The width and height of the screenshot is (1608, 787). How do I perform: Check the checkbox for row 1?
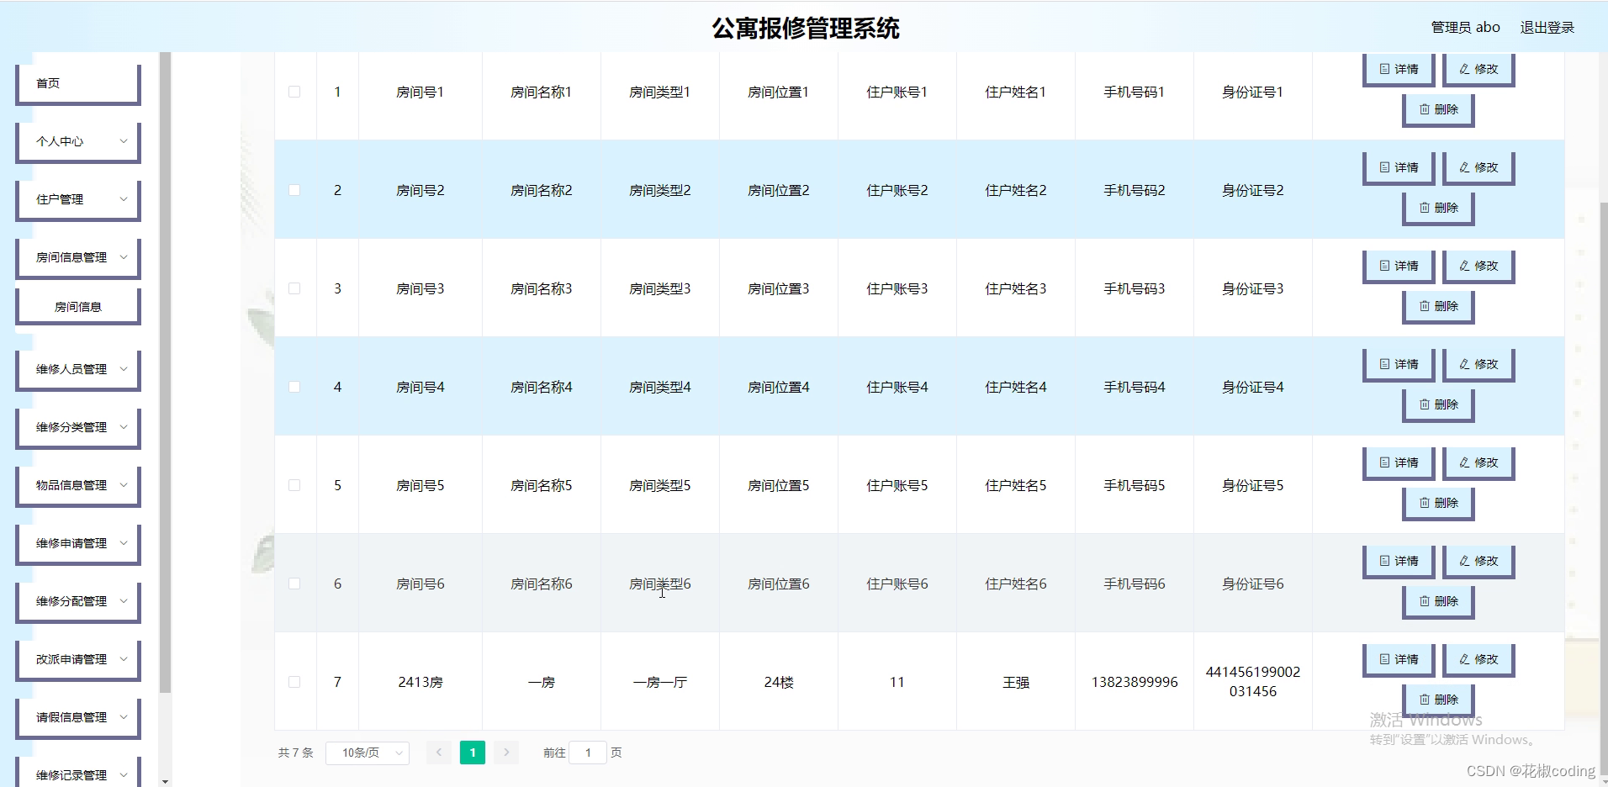tap(294, 92)
